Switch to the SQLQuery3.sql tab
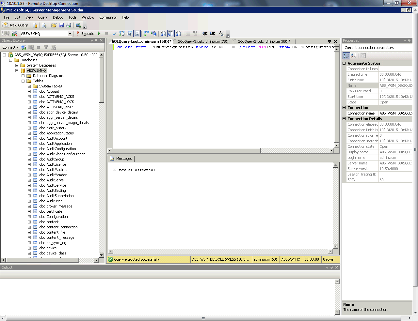This screenshot has width=418, height=321. click(203, 41)
